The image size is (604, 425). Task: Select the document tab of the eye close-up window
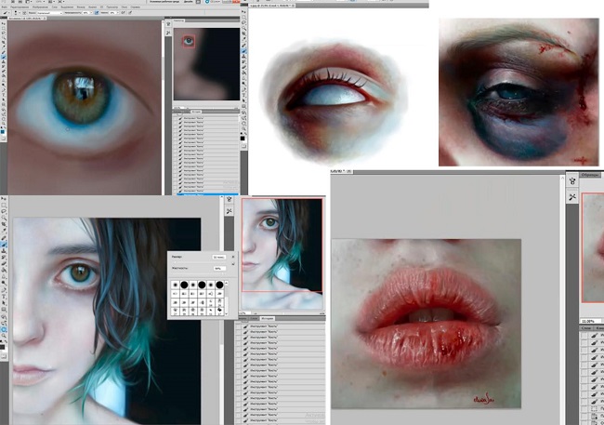(x=27, y=19)
